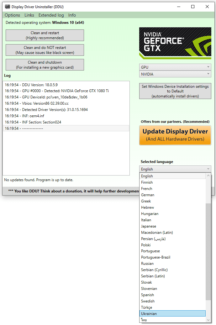This screenshot has height=325, width=216.
Task: Select Greek in language list
Action: (172, 201)
